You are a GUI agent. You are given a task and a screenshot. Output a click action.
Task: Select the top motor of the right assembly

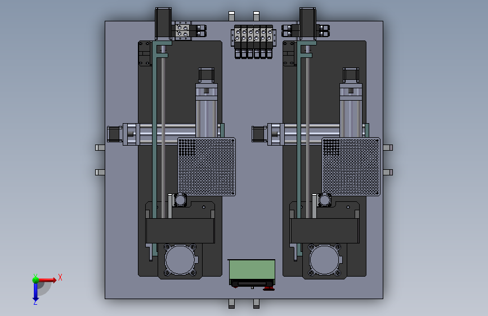pyautogui.click(x=308, y=24)
